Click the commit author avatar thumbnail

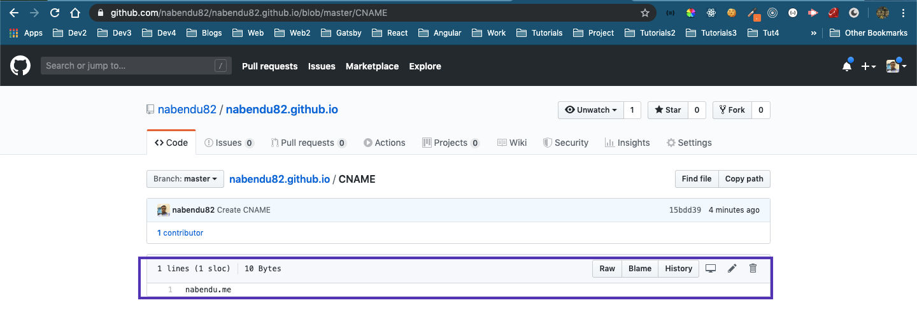[164, 210]
